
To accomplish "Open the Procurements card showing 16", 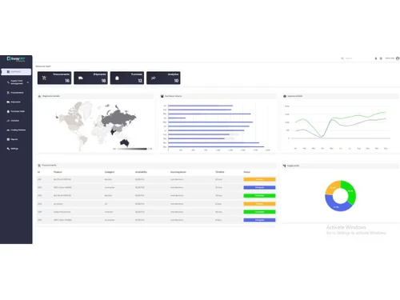I will [x=54, y=78].
